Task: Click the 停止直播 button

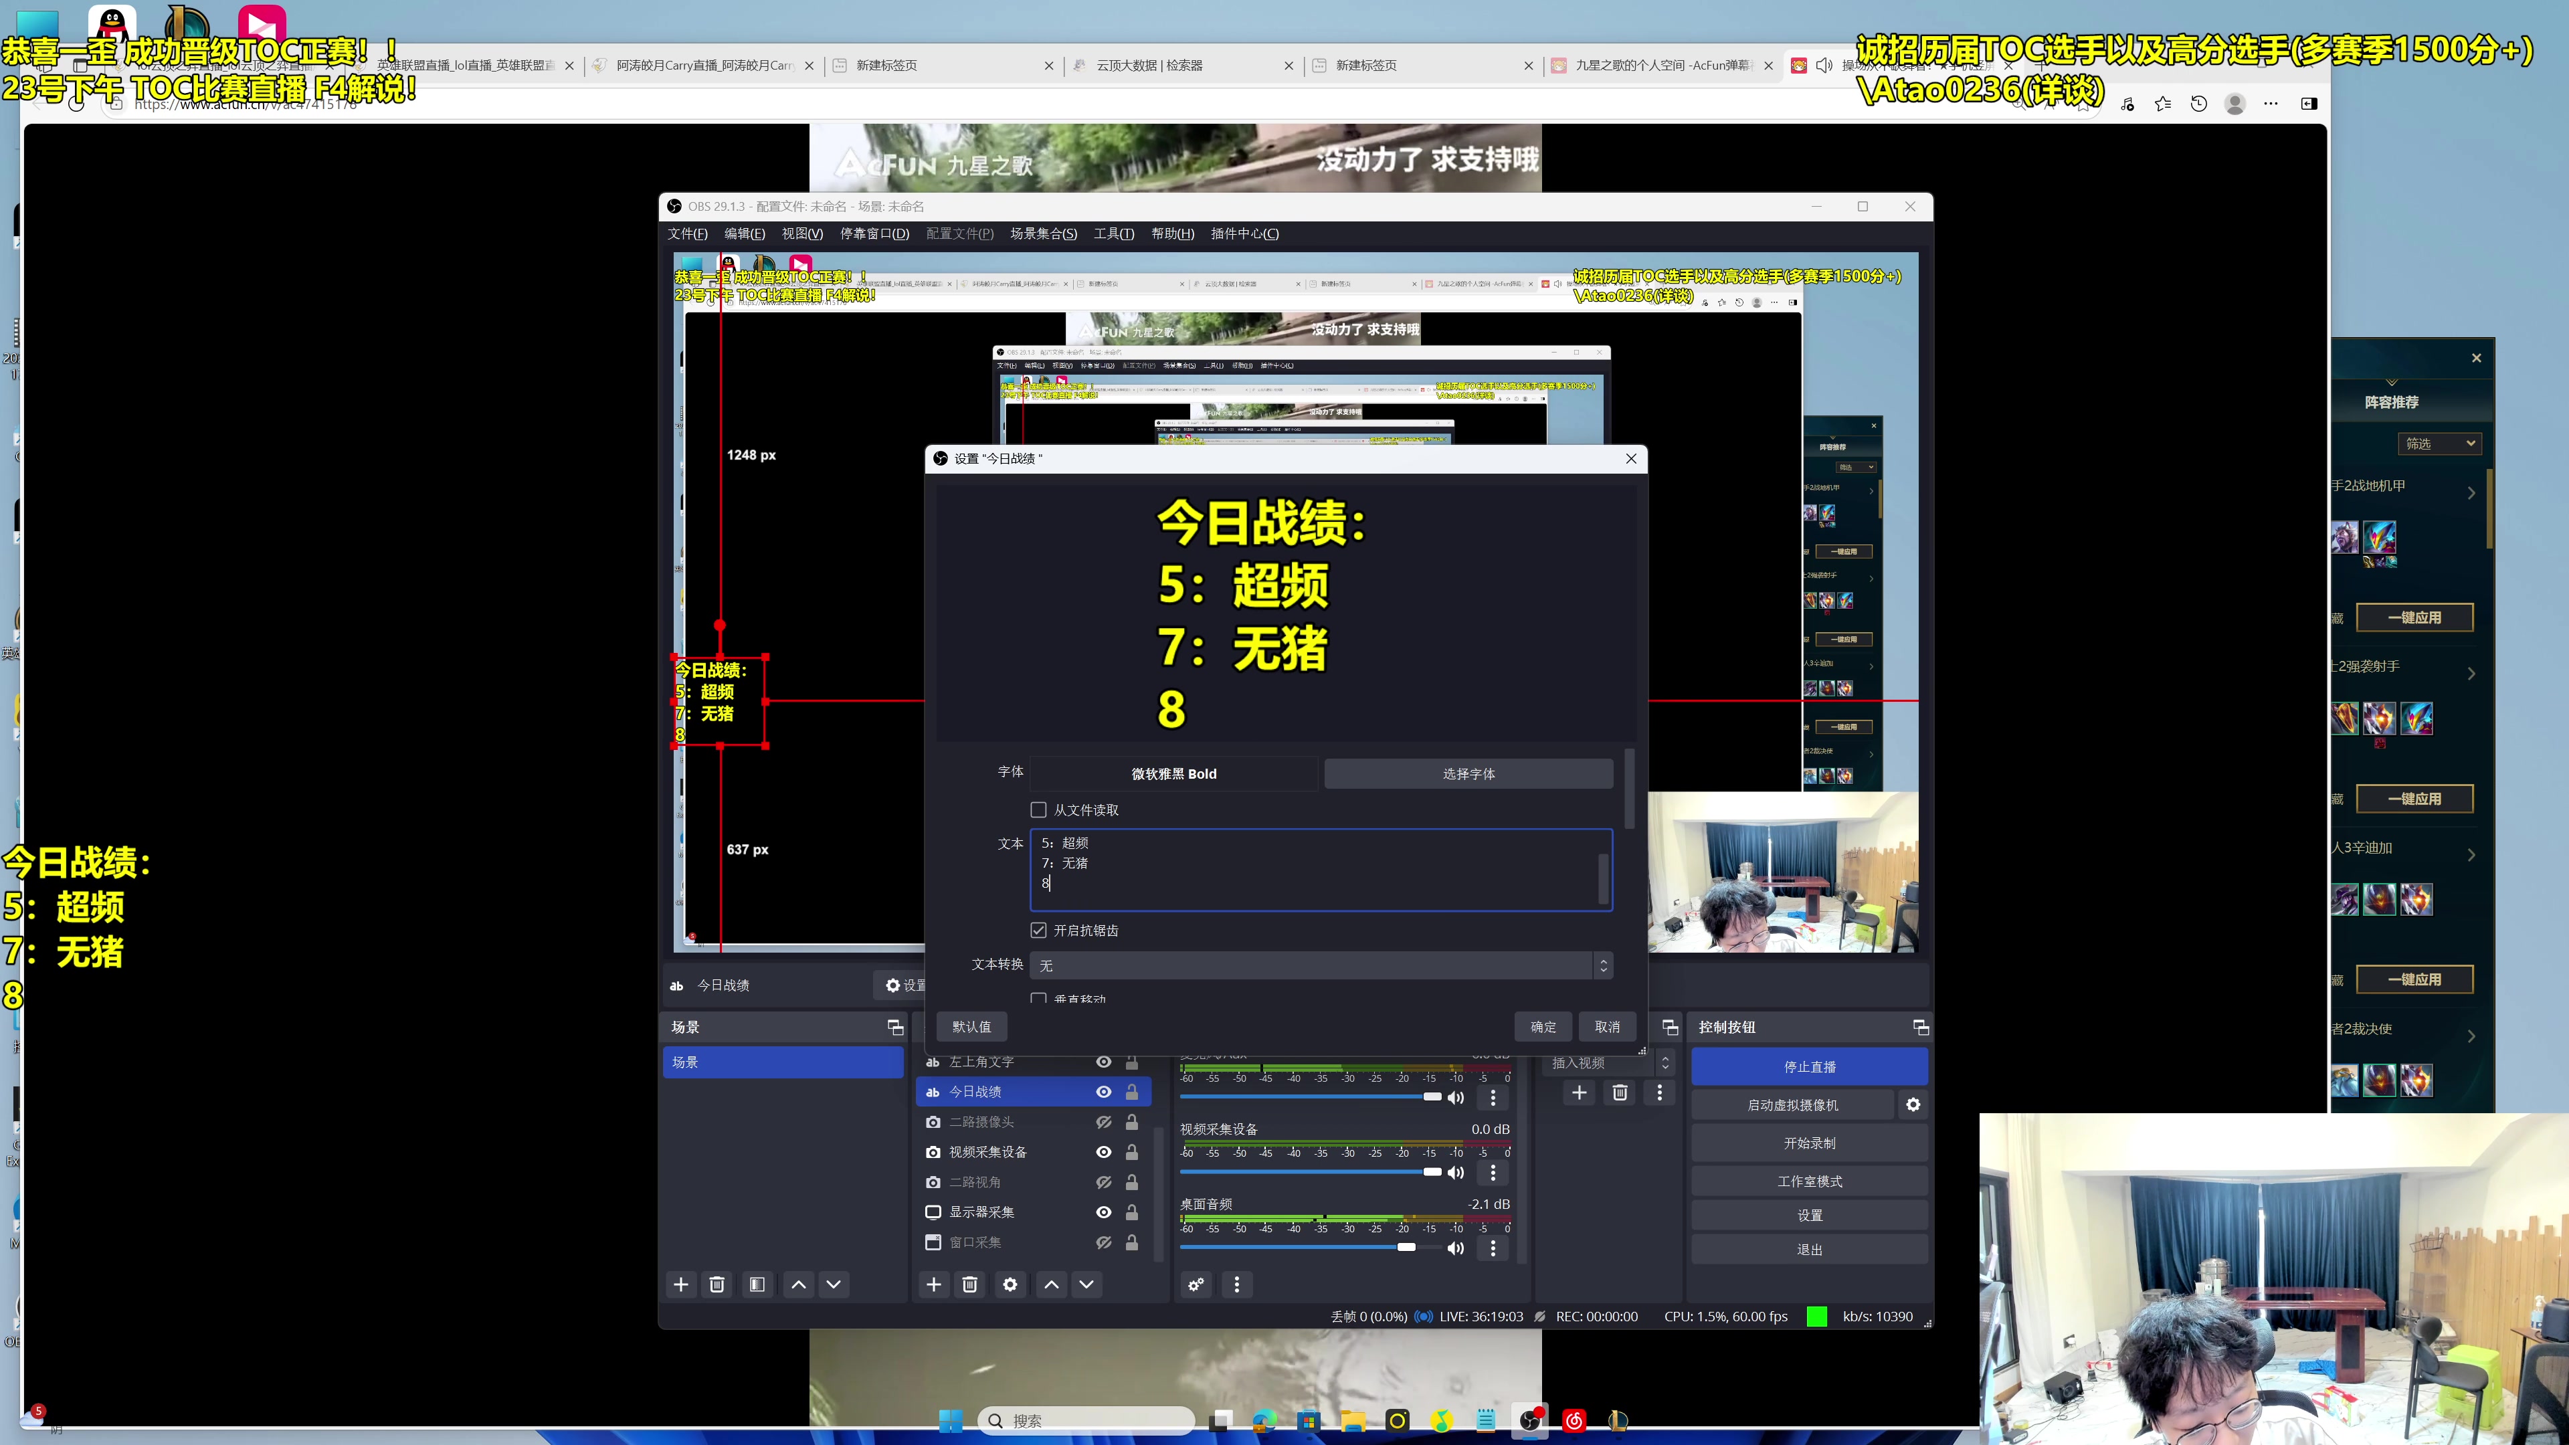Action: click(1809, 1066)
